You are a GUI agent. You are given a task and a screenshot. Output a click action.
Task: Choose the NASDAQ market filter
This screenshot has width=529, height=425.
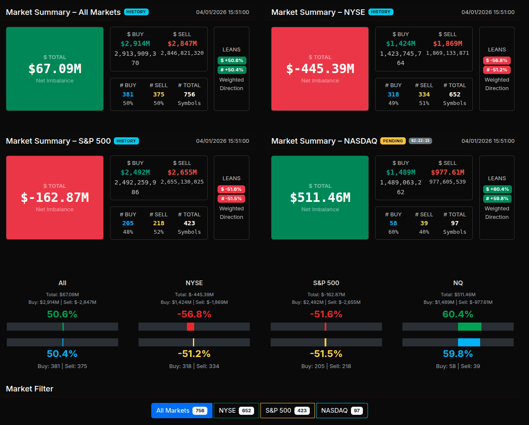[342, 411]
